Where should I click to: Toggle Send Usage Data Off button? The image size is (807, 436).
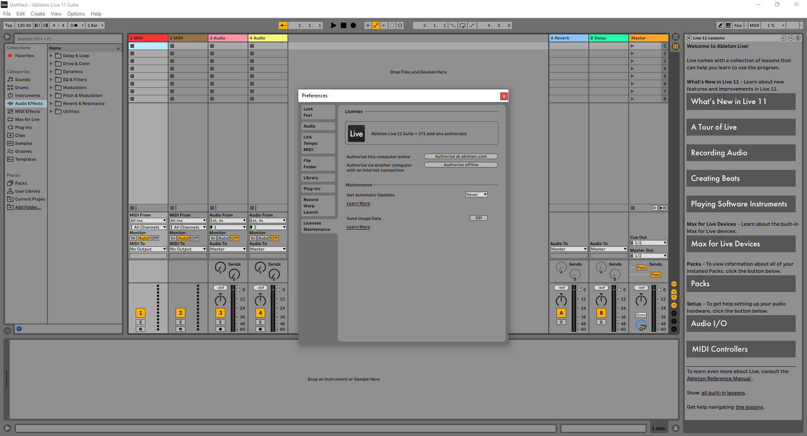[x=478, y=218]
